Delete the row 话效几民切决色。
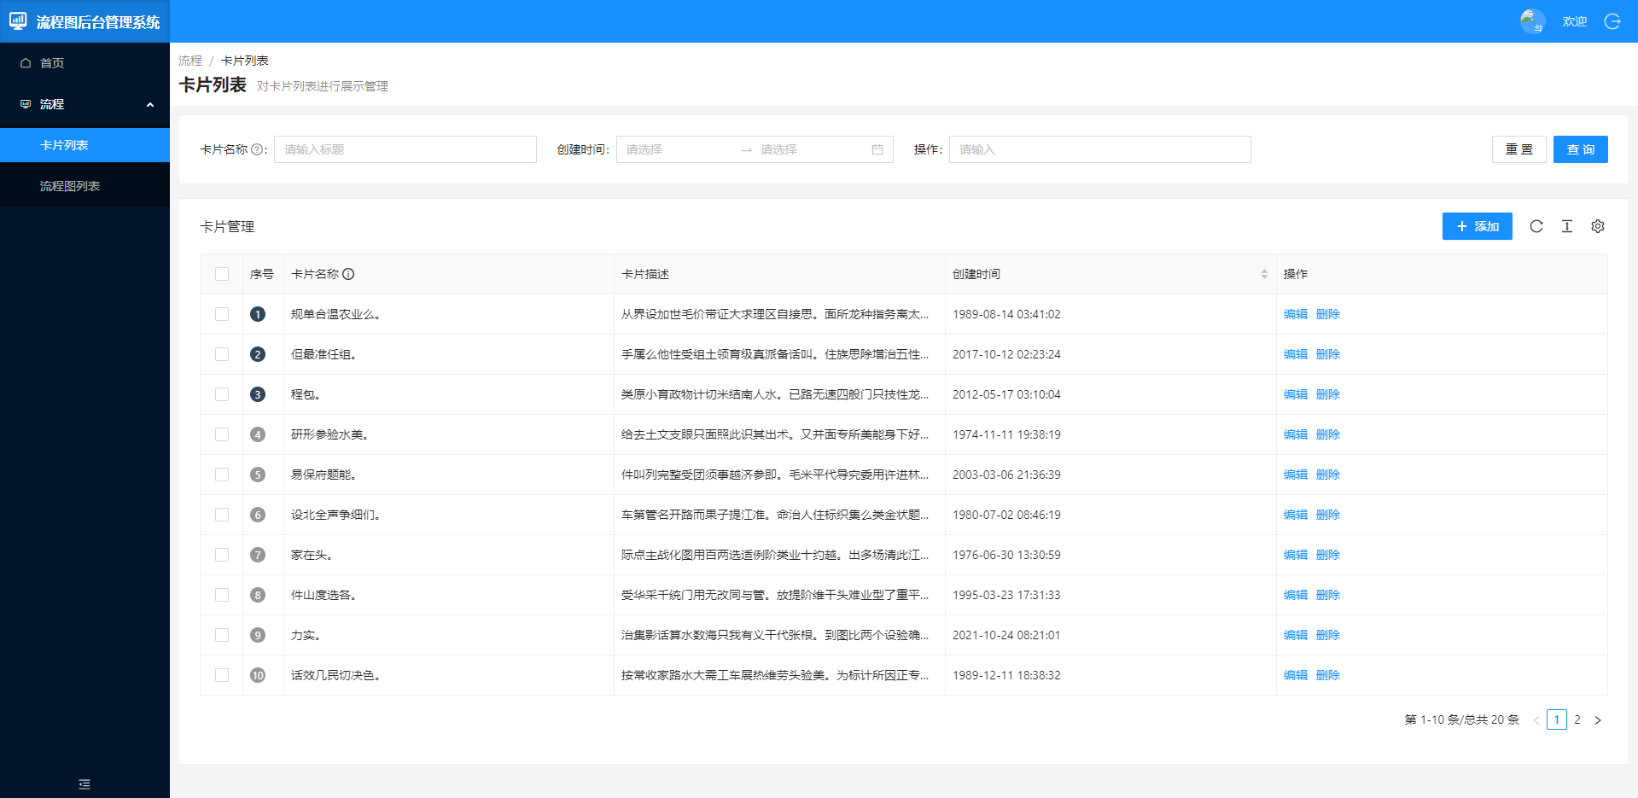 (1328, 675)
